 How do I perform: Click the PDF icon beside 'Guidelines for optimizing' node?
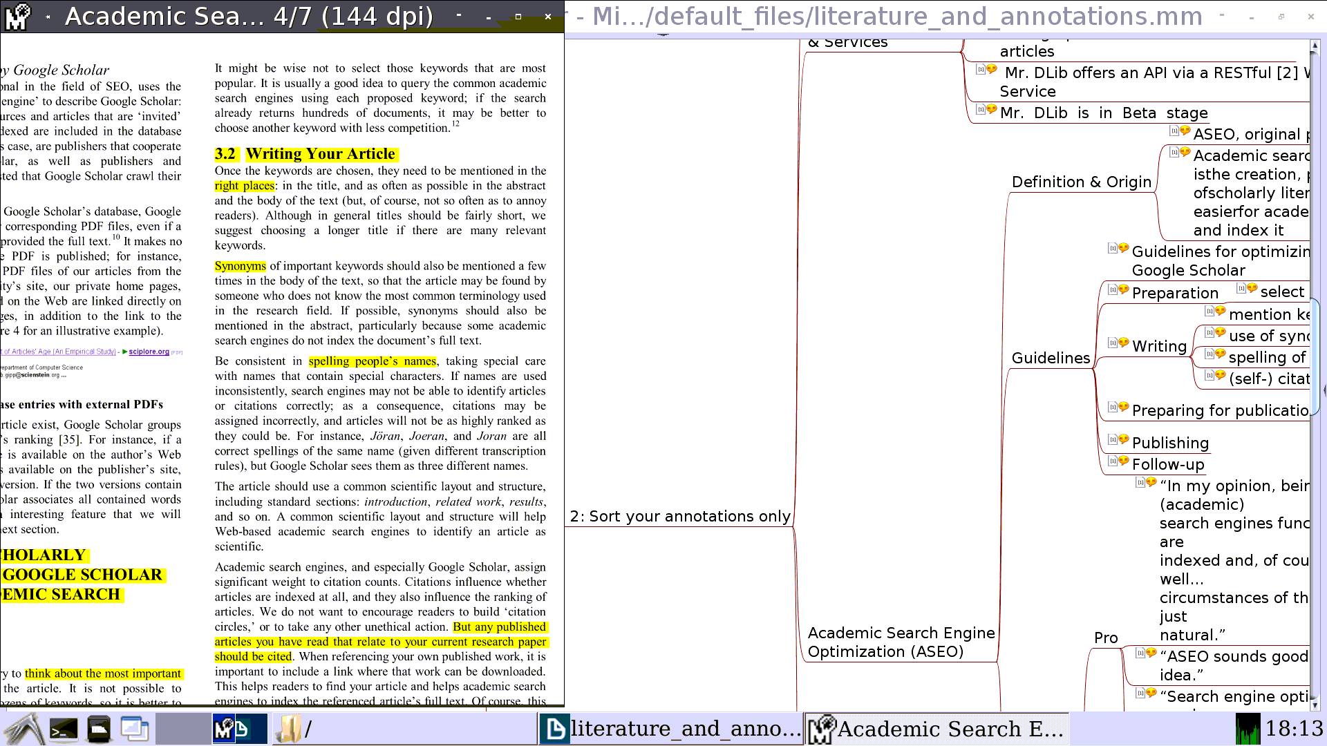(x=1112, y=248)
